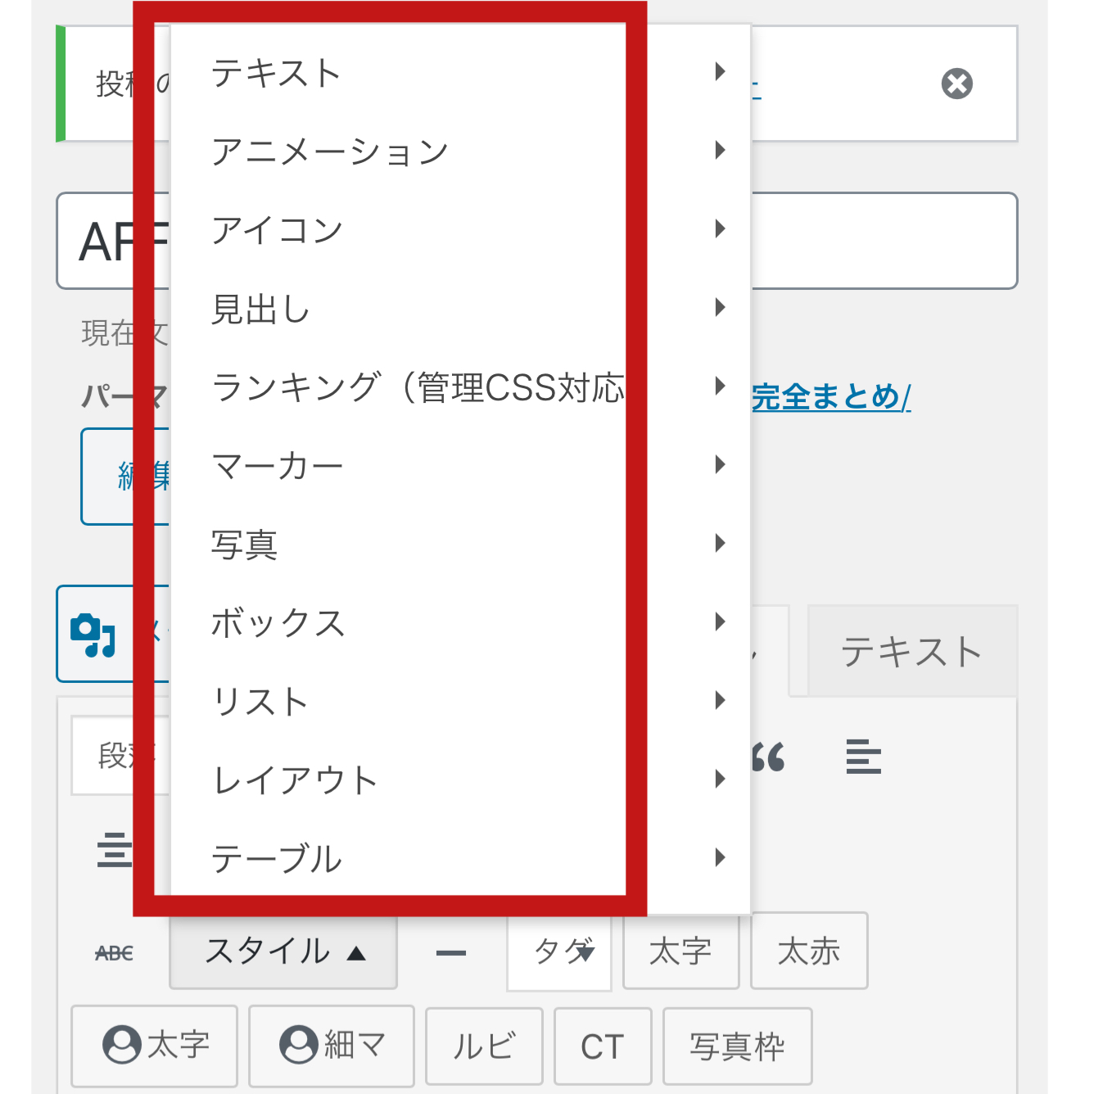
Task: Click the strikethrough ABC icon
Action: (114, 952)
